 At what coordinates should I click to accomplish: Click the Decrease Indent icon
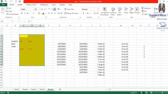pyautogui.click(x=59, y=13)
